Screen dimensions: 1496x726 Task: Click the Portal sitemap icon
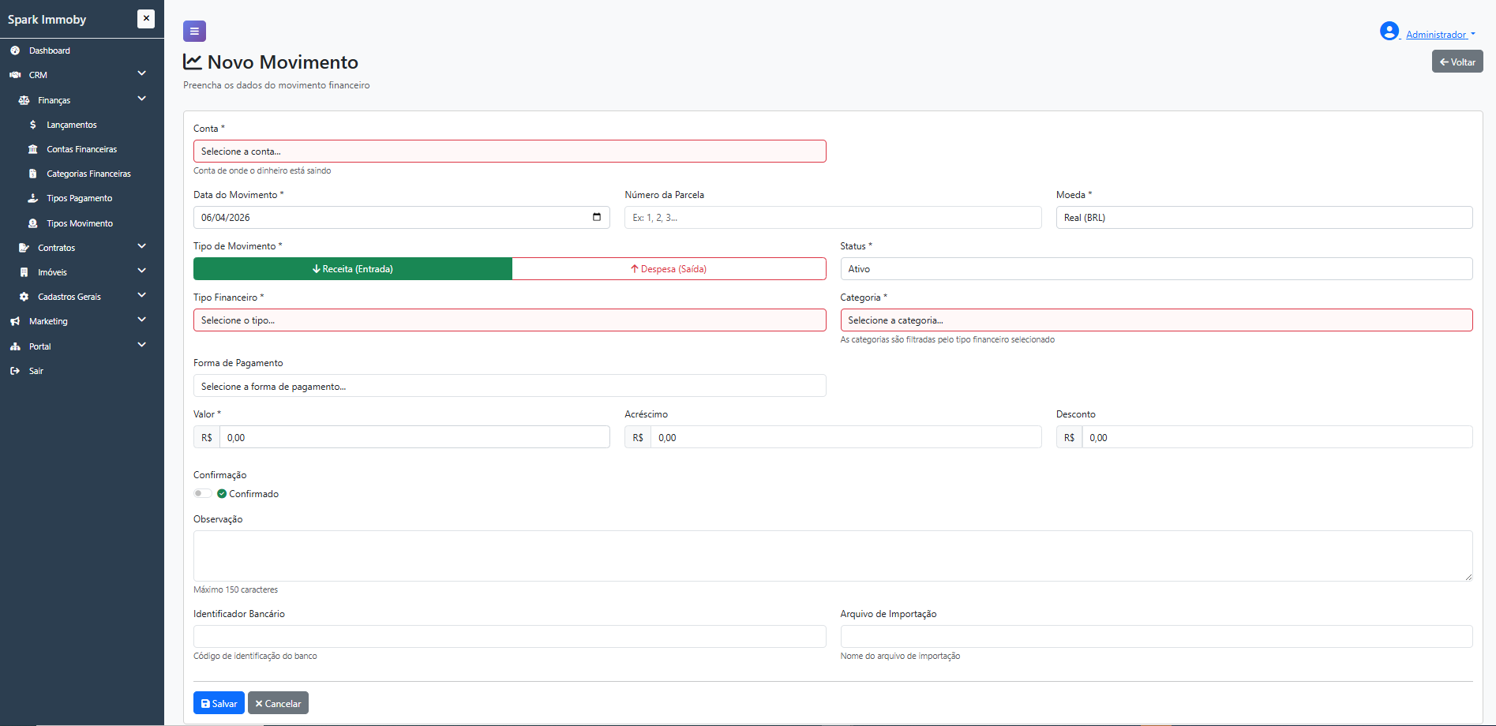15,346
